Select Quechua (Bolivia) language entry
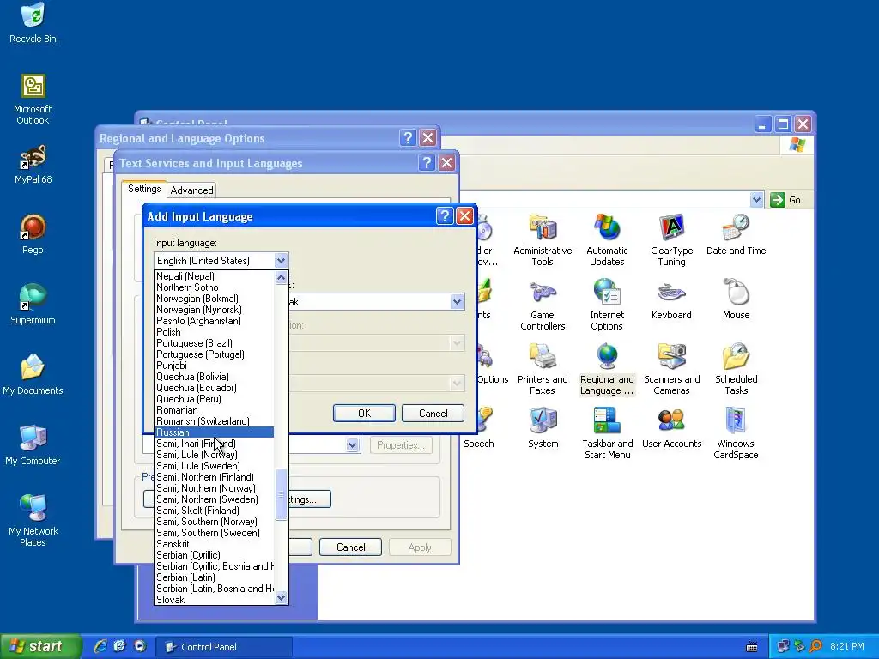879x659 pixels. coord(214,377)
